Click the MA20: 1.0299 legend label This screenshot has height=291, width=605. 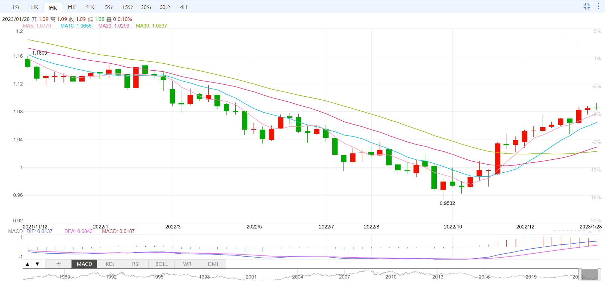(x=114, y=26)
